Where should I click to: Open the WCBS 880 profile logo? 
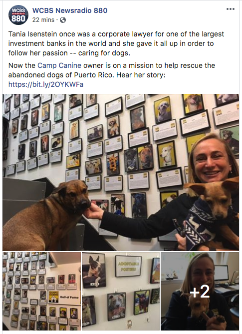click(18, 15)
